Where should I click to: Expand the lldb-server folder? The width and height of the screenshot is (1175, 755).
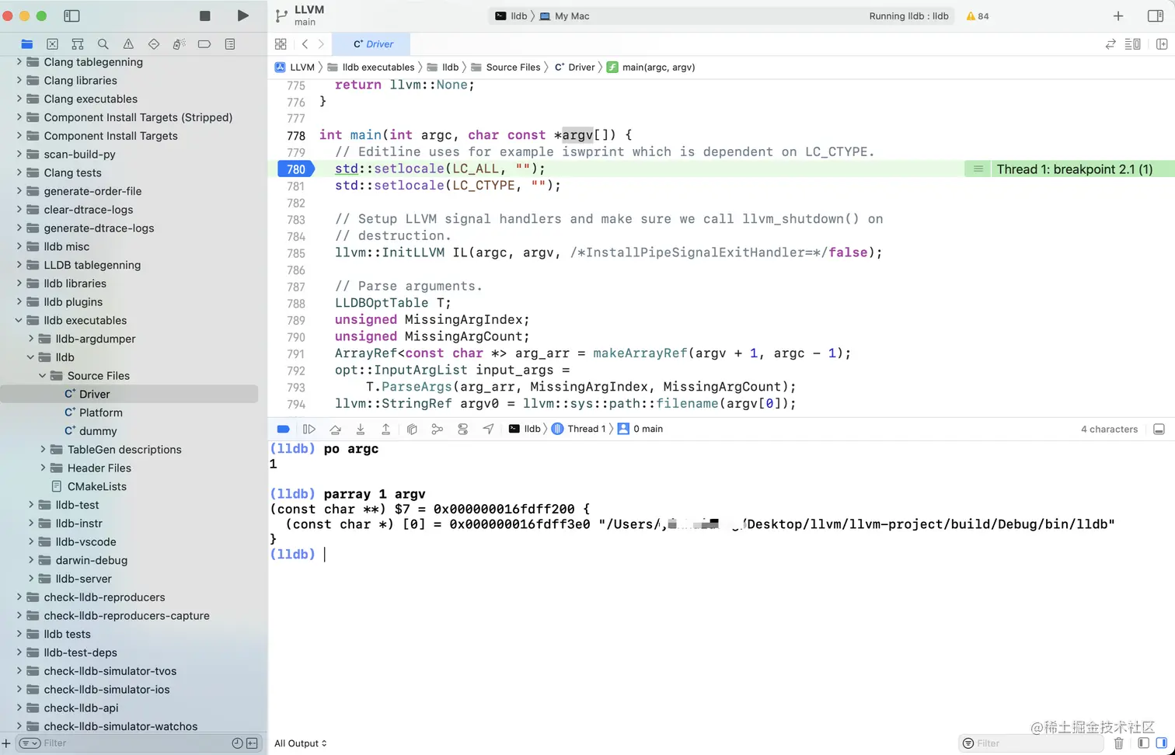click(x=31, y=579)
